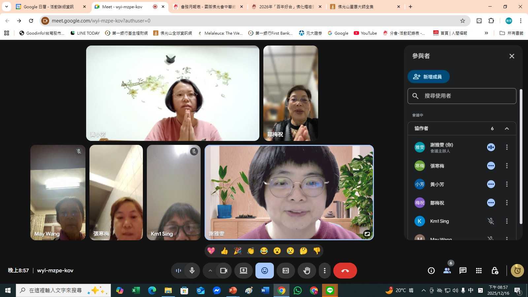Open the activities grid icon
Screen dimensions: 528x297
coord(478,271)
